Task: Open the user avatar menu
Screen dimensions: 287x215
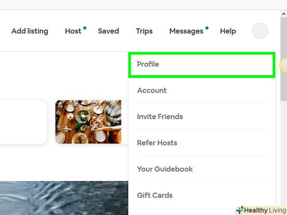Action: [x=260, y=31]
